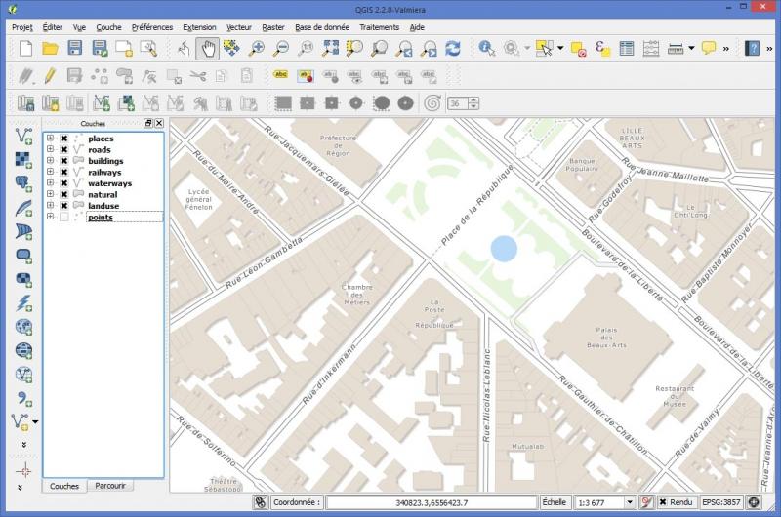
Task: Click the Save project icon
Action: 74,48
